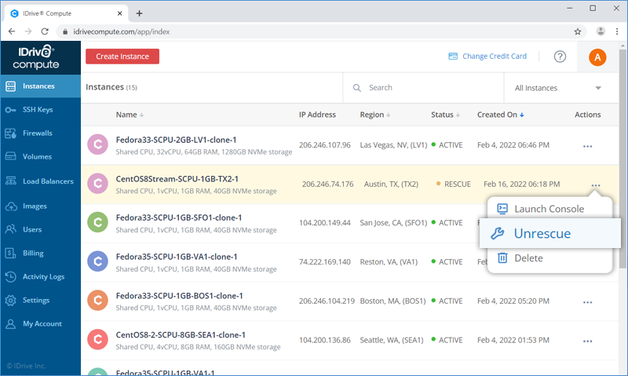Click the IDrive Compute logo
This screenshot has width=628, height=376.
(x=36, y=57)
